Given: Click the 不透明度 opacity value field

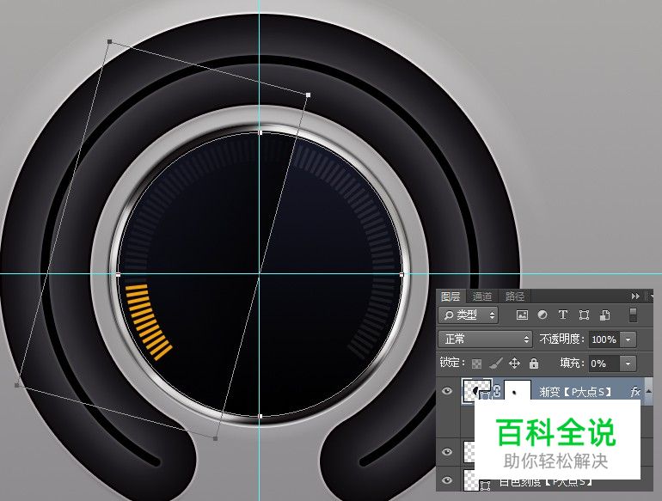Looking at the screenshot, I should (x=604, y=339).
